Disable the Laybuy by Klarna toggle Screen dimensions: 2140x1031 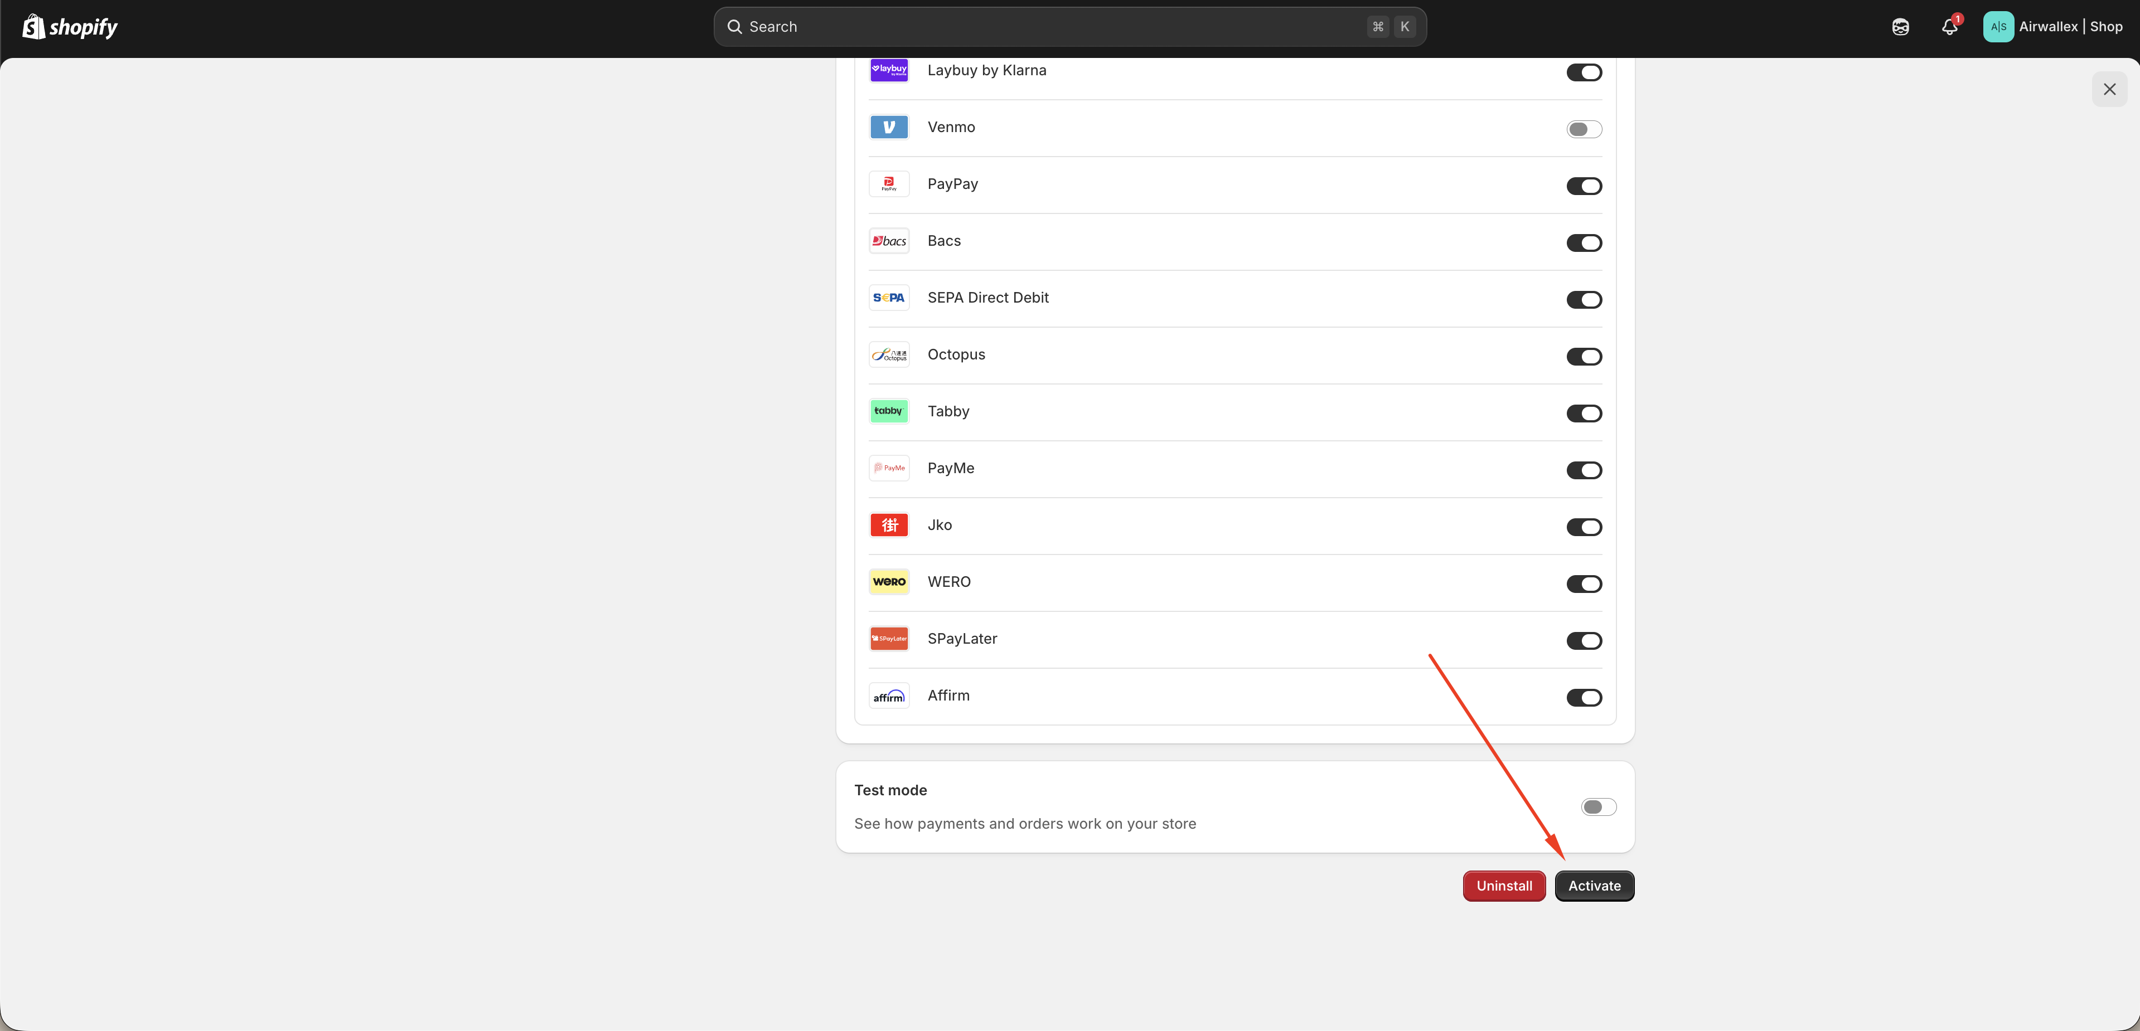pos(1584,72)
